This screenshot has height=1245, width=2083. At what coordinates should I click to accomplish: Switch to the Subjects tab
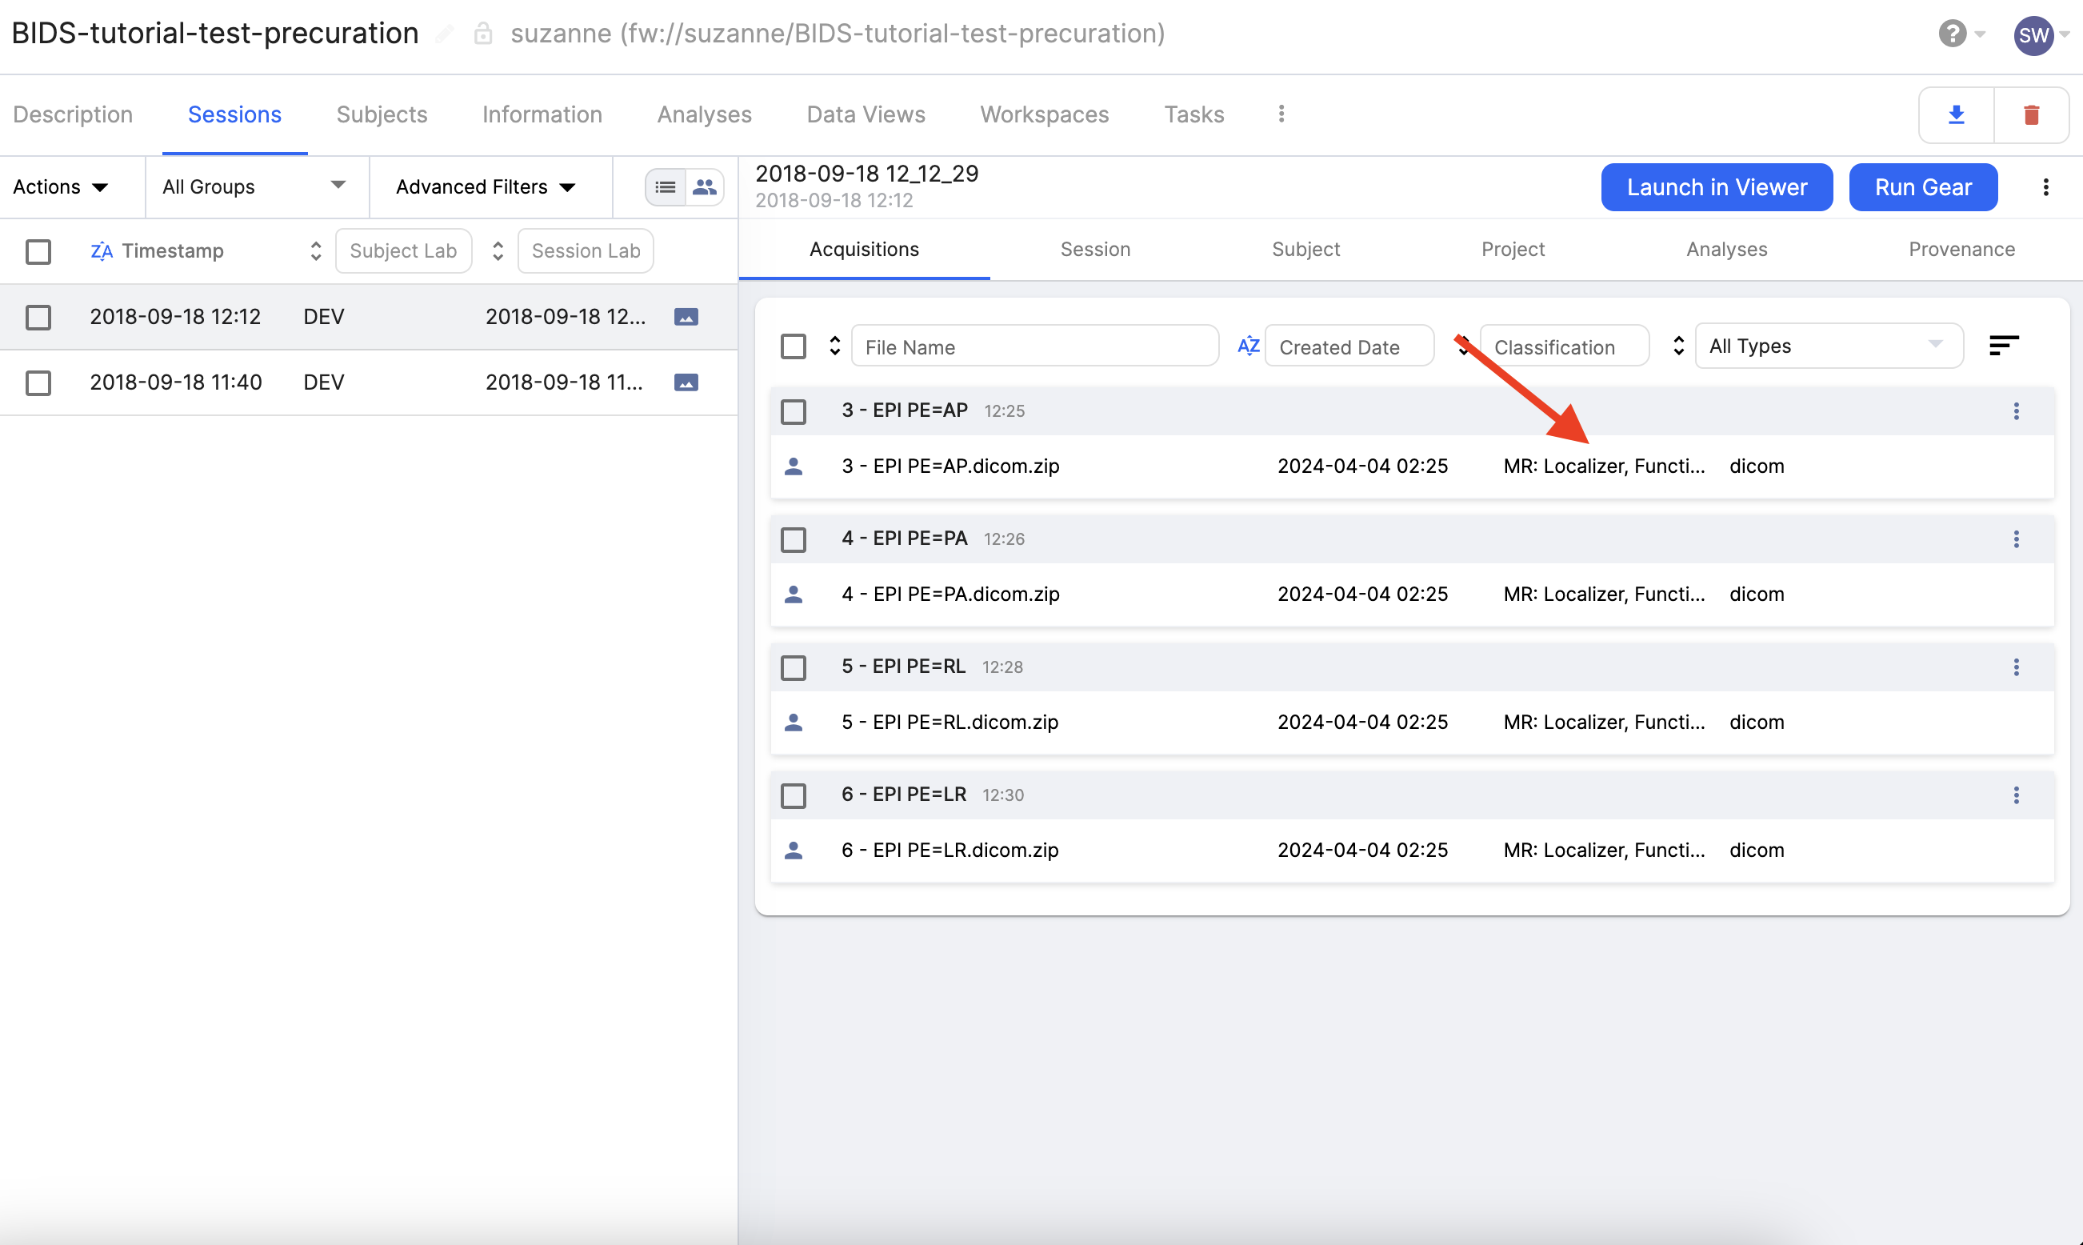tap(382, 114)
